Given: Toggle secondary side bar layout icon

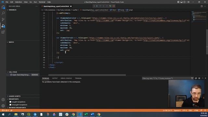Looking at the screenshot, I should (184, 2).
